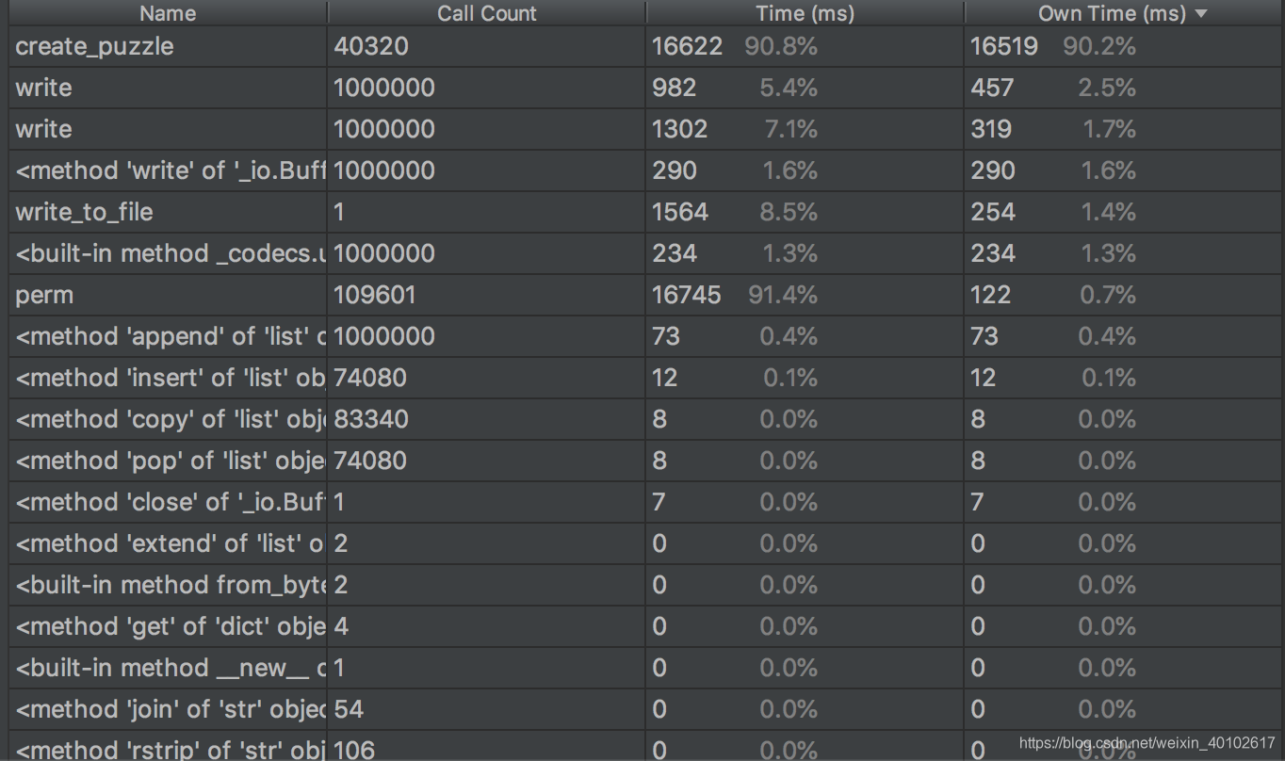The image size is (1285, 761).
Task: Select the perm function row
Action: [645, 295]
